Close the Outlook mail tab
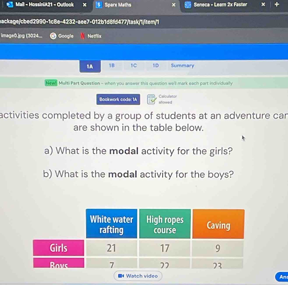The image size is (288, 285). 85,5
